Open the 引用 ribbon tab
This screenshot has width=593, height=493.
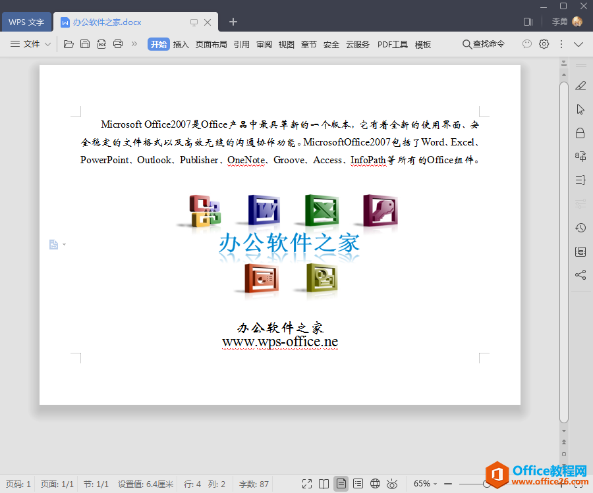point(241,45)
